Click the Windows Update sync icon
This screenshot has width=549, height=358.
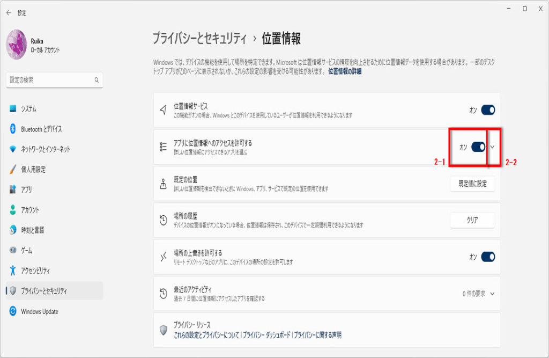coord(13,311)
